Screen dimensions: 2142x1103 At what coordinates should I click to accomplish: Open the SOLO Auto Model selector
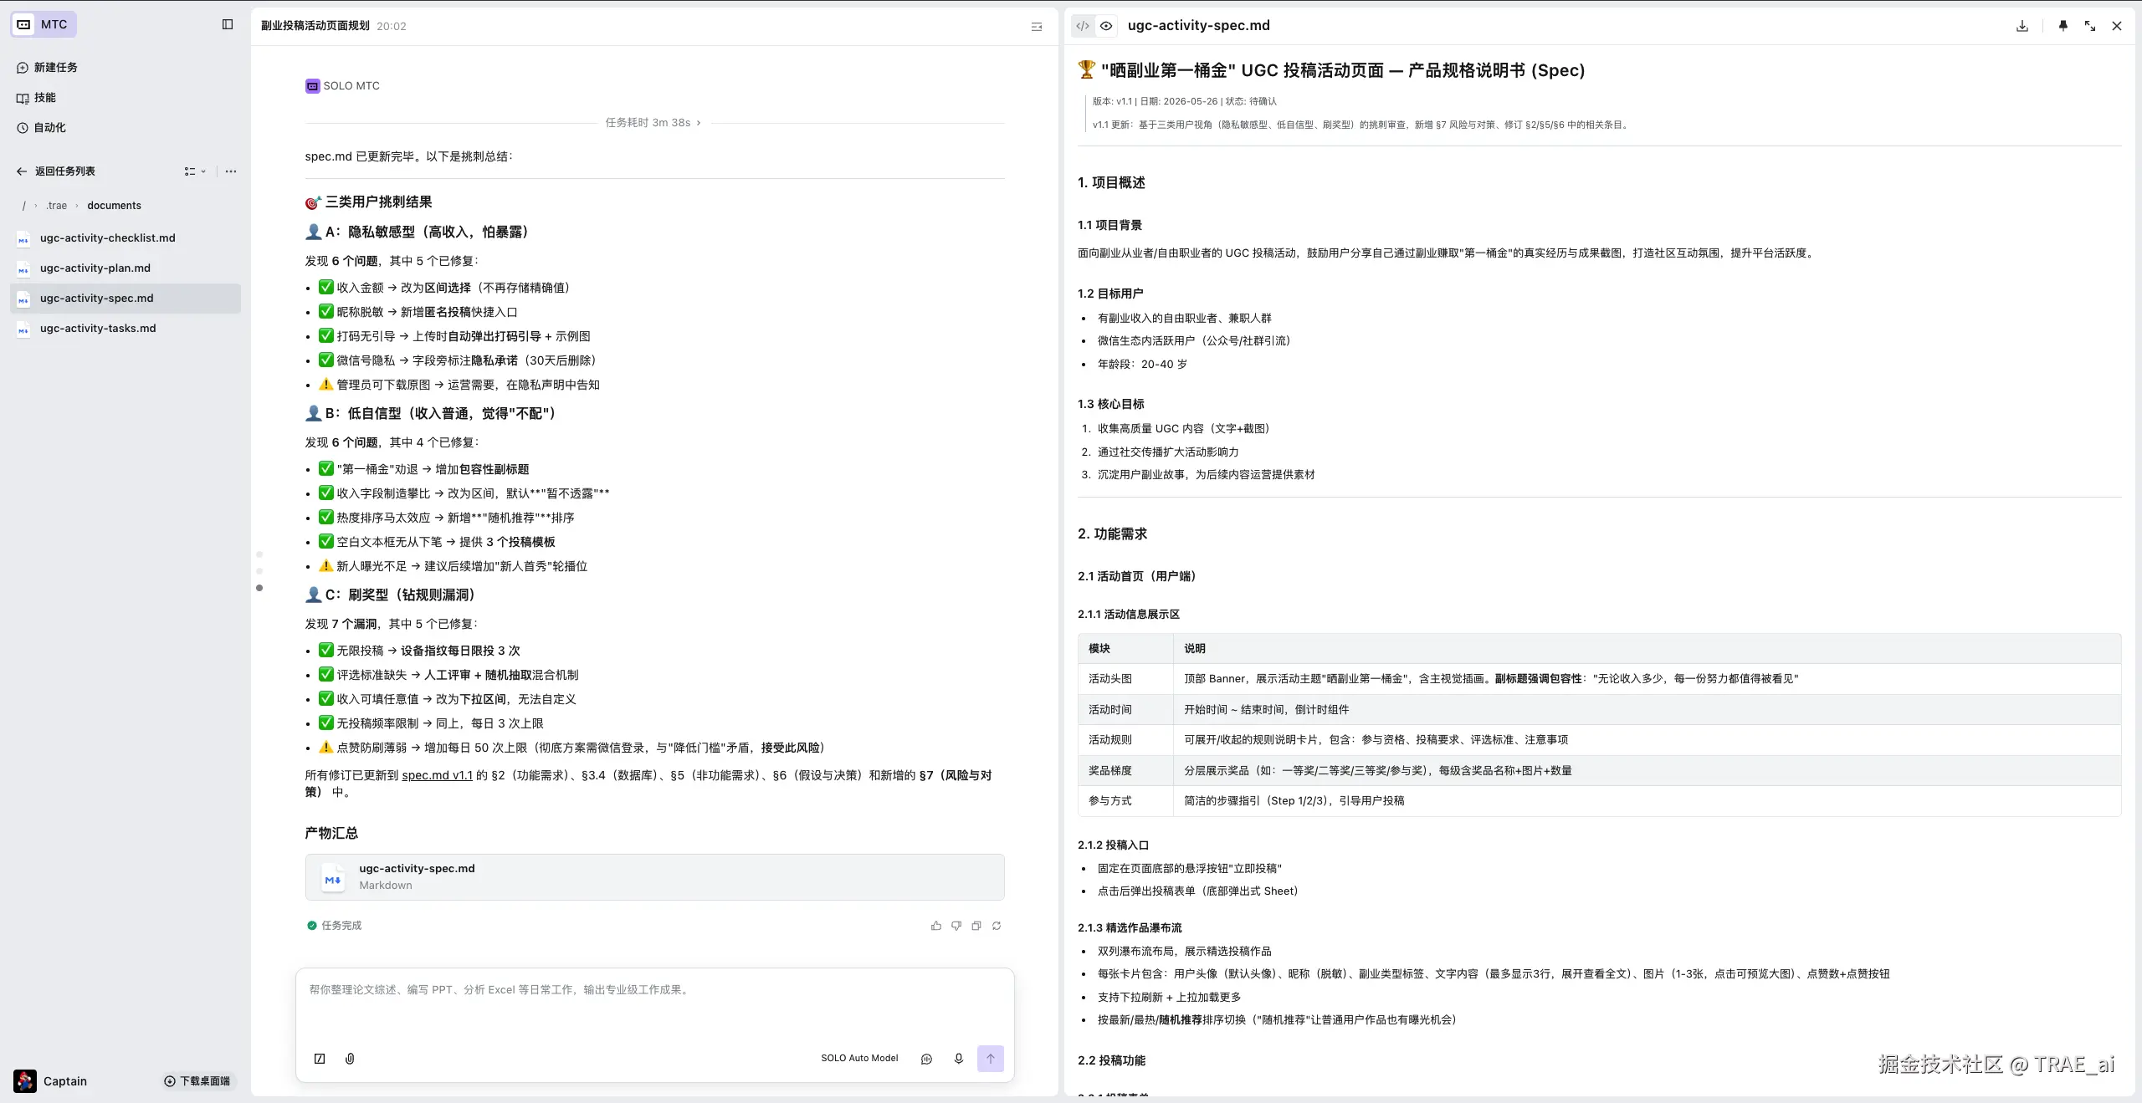point(859,1059)
